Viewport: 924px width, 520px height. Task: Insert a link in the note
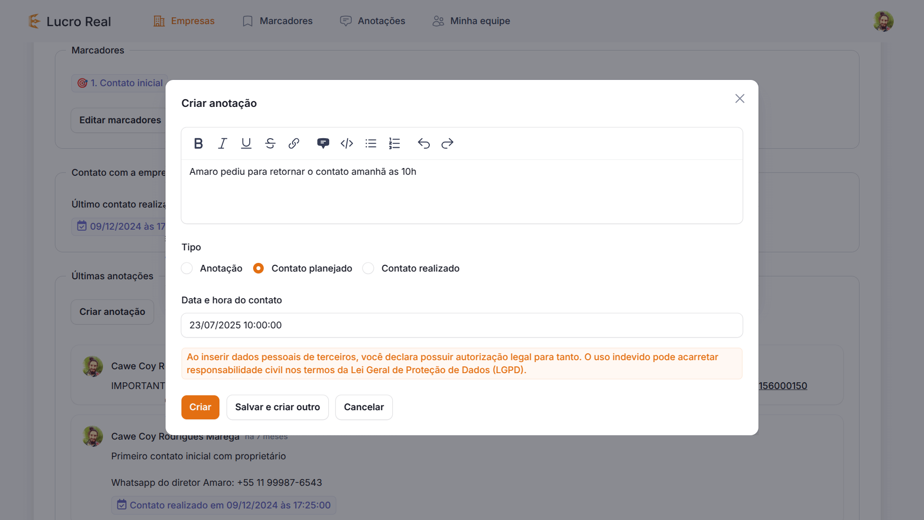pos(294,143)
